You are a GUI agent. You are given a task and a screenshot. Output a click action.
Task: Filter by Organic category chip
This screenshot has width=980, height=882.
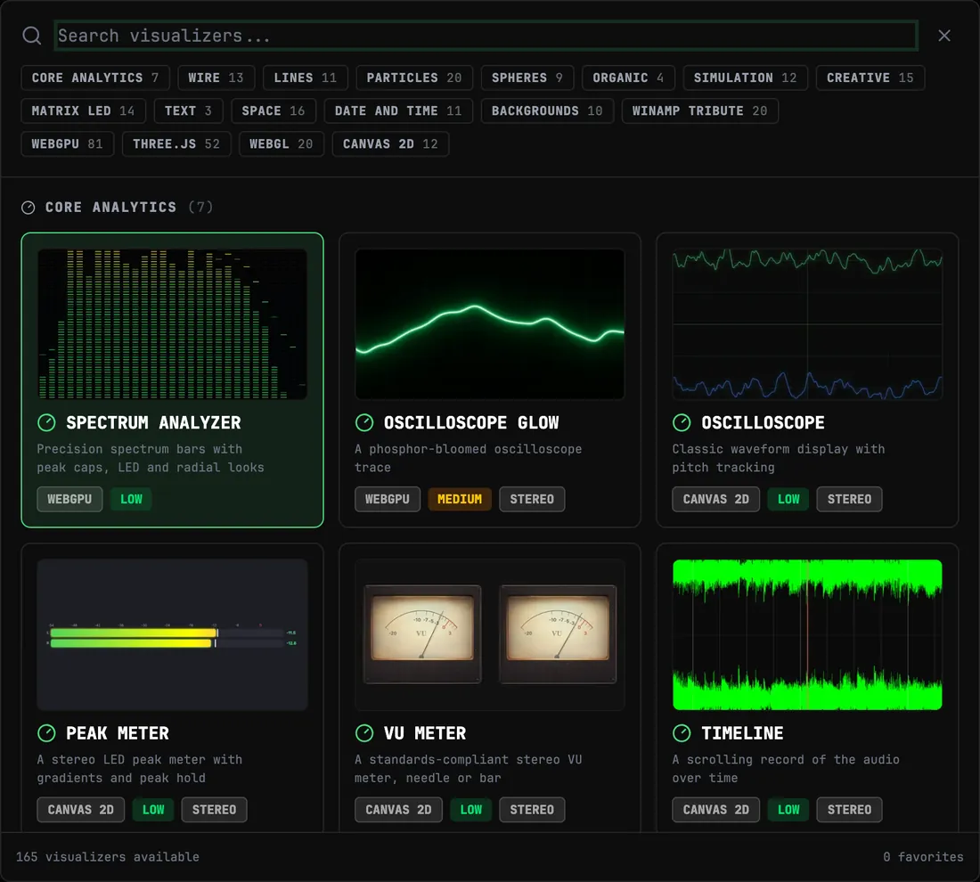[628, 78]
